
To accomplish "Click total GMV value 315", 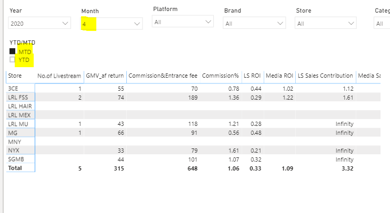I will coord(119,168).
